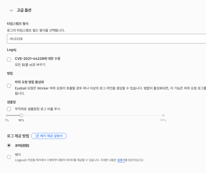Click '무작위로 샘플링된 로그 비율 푸시' label
Screen dimensions: 206x173
[x=37, y=109]
